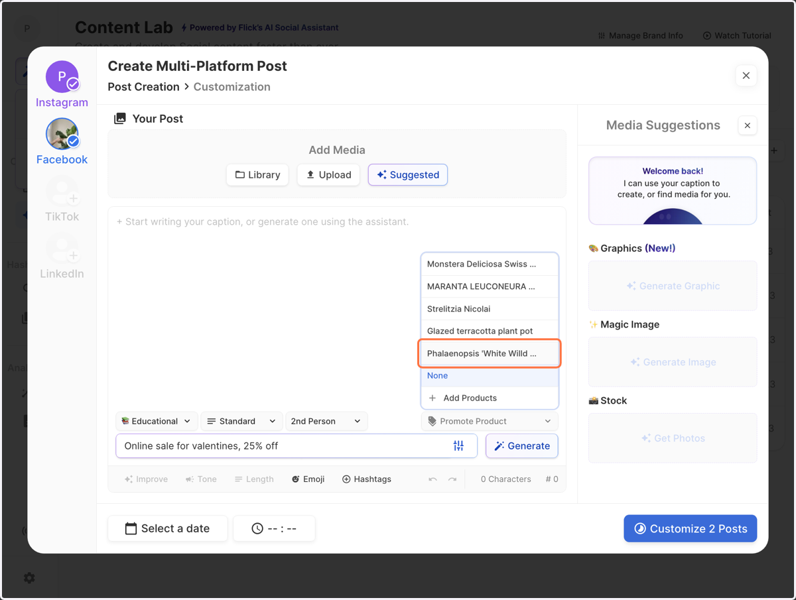The width and height of the screenshot is (796, 600).
Task: Click Customization breadcrumb
Action: (232, 87)
